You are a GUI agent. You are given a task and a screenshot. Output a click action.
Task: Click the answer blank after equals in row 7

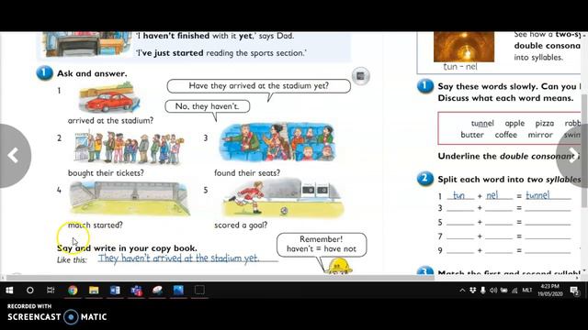pos(548,237)
